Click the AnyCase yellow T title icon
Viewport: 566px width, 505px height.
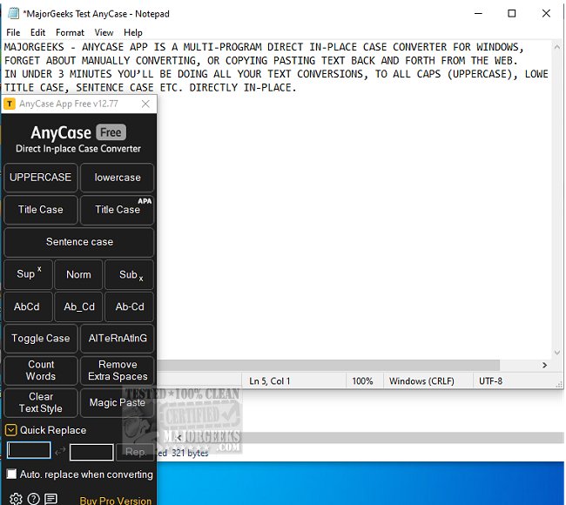tap(10, 104)
